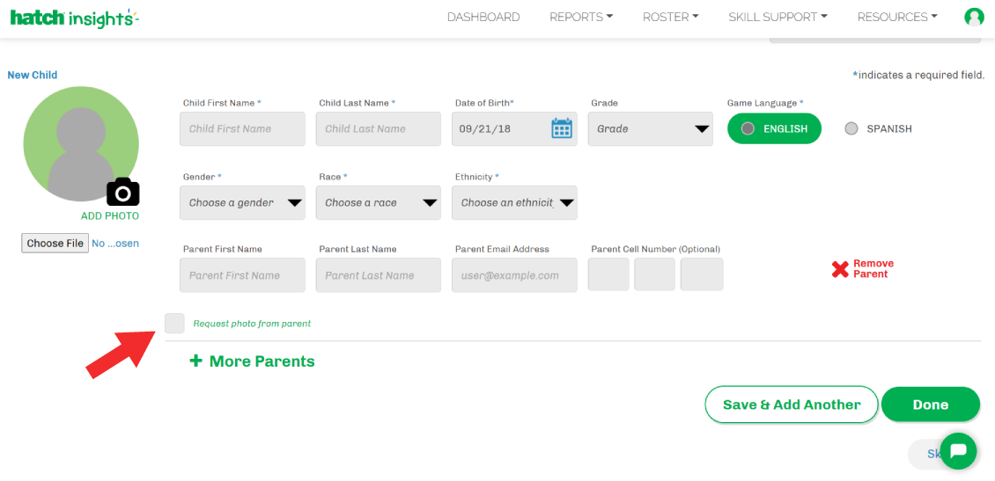
Task: Open the Date of Birth calendar picker
Action: tap(561, 129)
